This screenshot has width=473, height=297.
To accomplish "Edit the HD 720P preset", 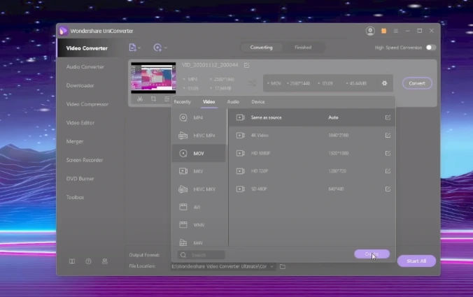I will [x=388, y=171].
